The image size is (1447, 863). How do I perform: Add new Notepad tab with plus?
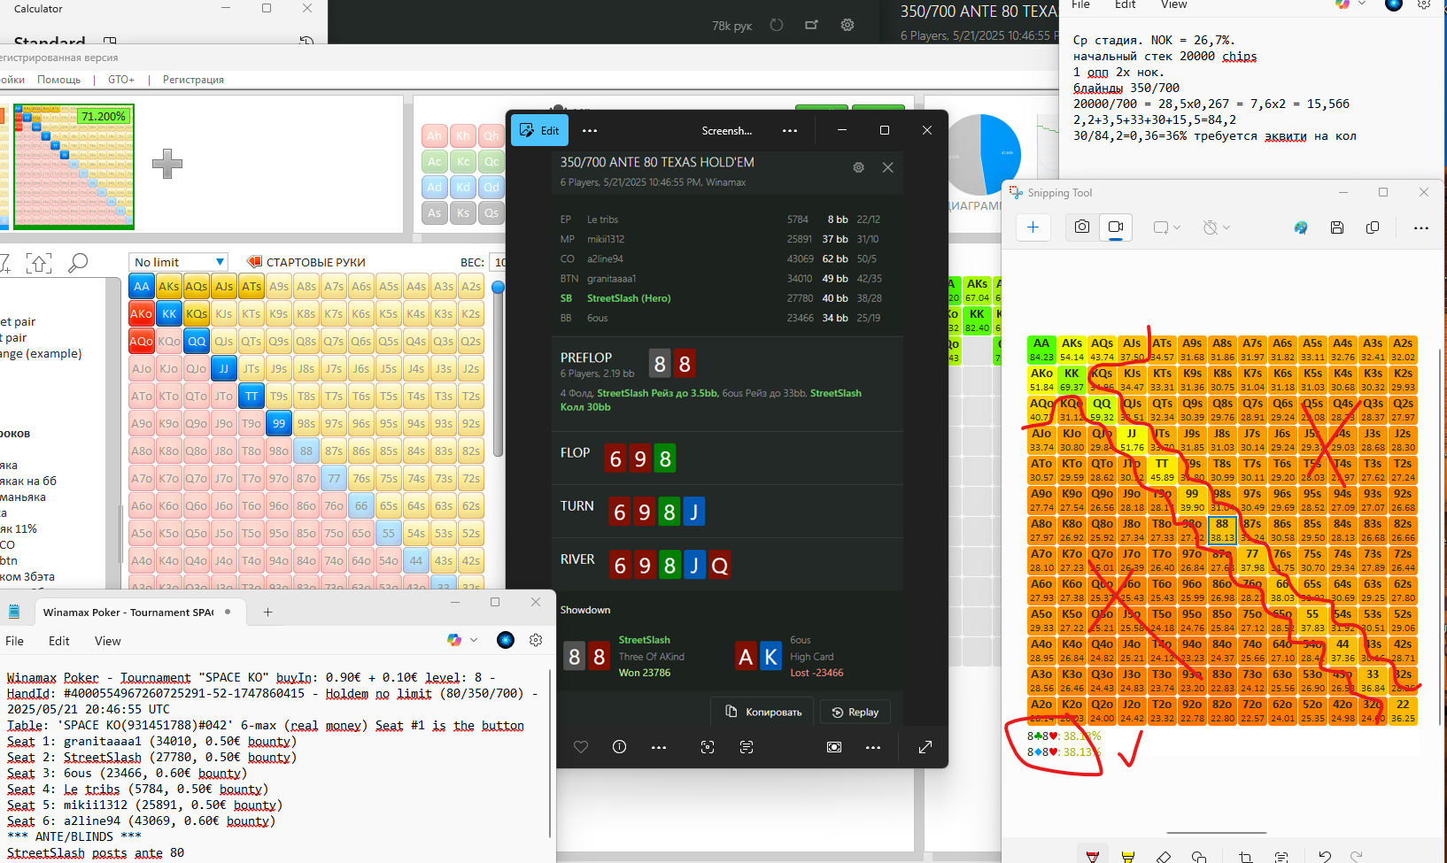pos(267,612)
